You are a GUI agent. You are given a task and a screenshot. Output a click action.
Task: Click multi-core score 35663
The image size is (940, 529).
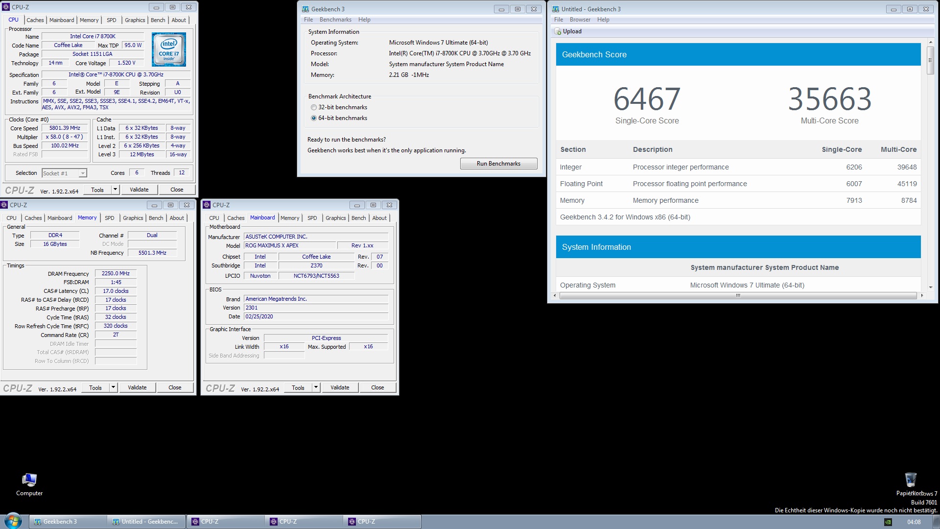829,99
